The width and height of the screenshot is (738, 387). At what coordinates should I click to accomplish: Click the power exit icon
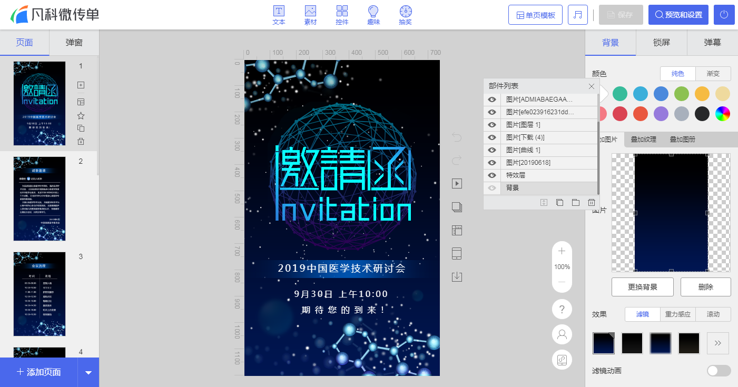[x=724, y=15]
